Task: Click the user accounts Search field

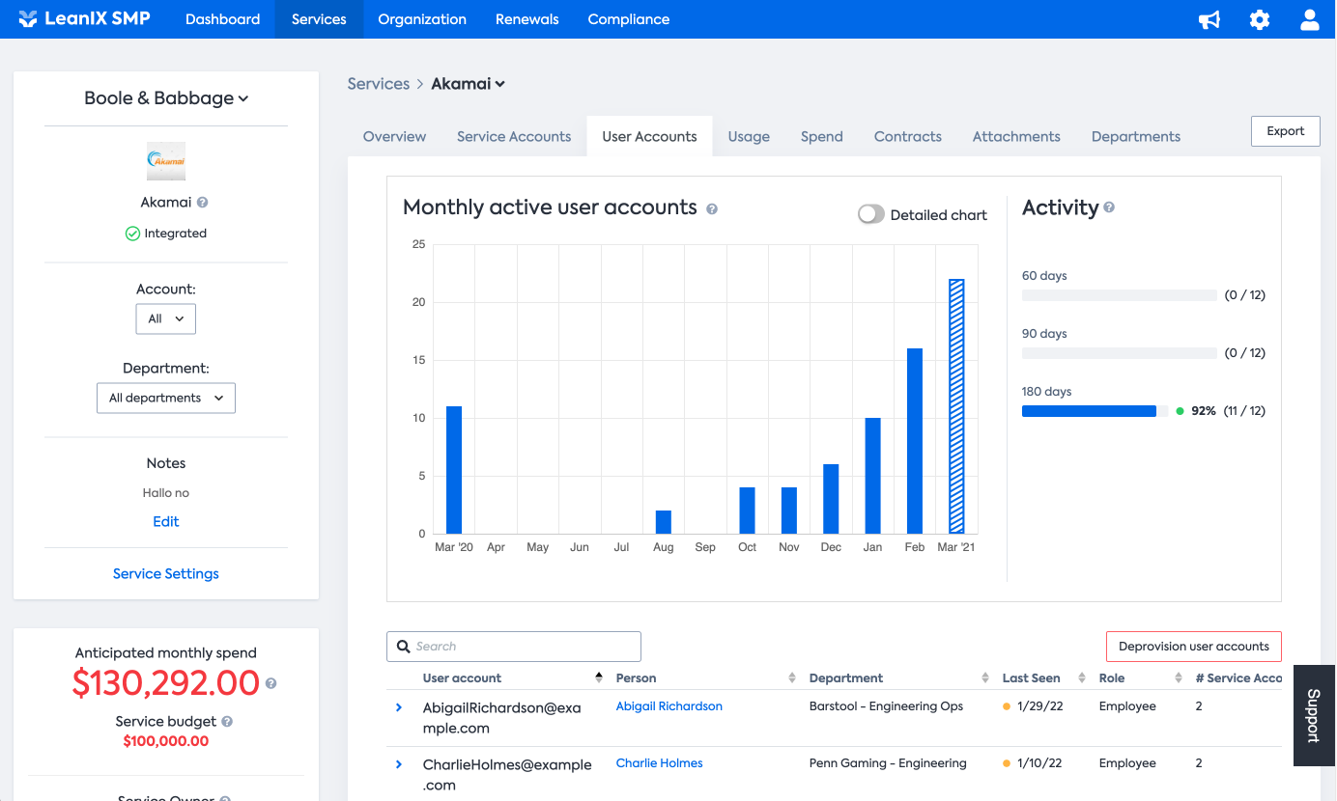Action: coord(514,647)
